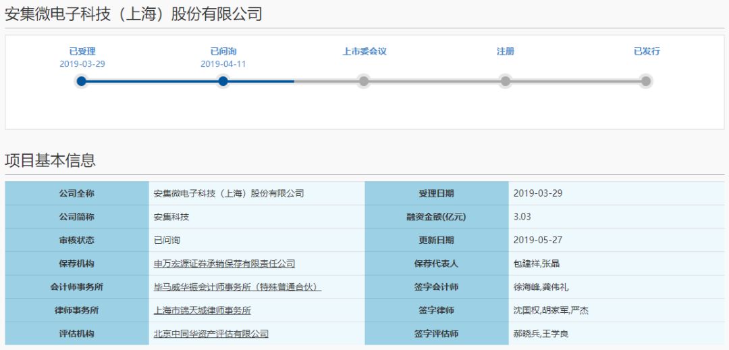Viewport: 729px width, 350px height.
Task: Click the 郝晓兵,王学良 value cell
Action: [x=616, y=333]
